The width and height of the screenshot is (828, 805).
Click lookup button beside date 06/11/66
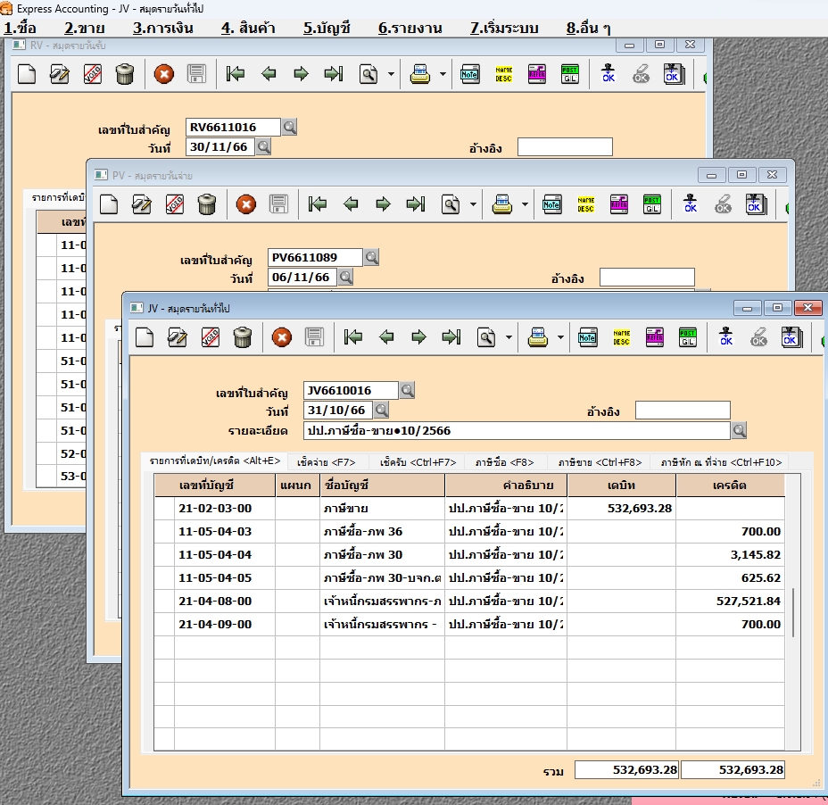point(345,277)
